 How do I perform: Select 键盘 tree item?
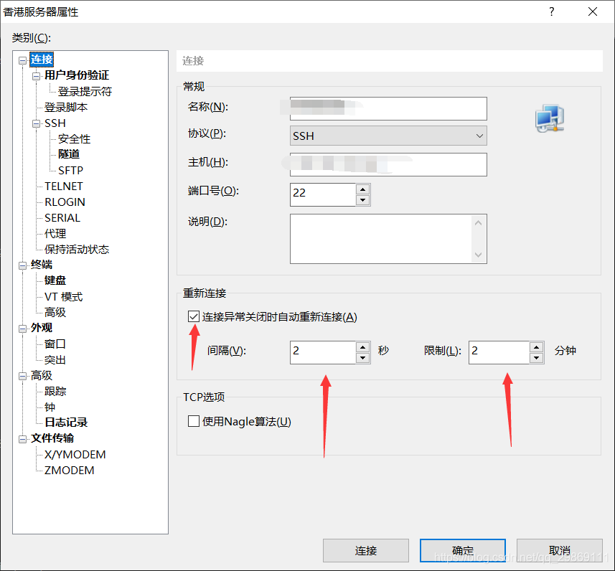coord(55,280)
